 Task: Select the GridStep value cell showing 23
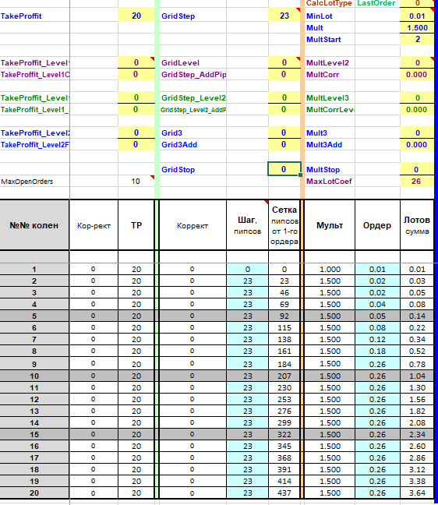(284, 16)
